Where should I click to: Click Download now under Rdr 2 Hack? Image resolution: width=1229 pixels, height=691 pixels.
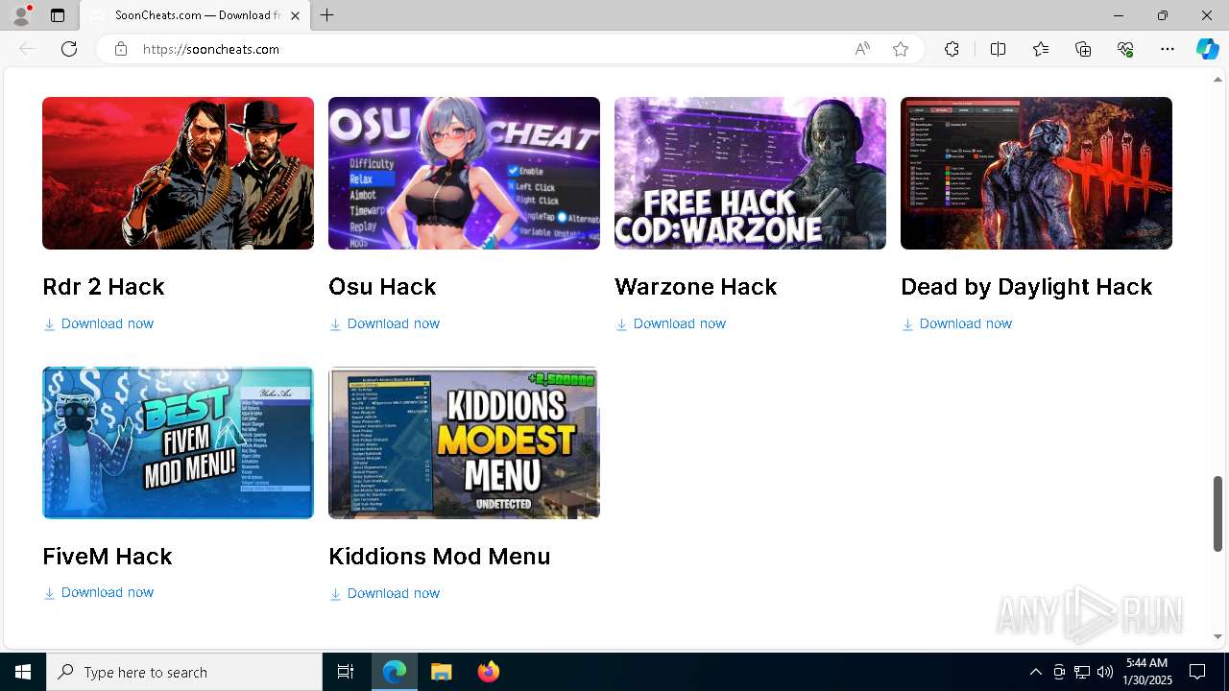(x=99, y=323)
